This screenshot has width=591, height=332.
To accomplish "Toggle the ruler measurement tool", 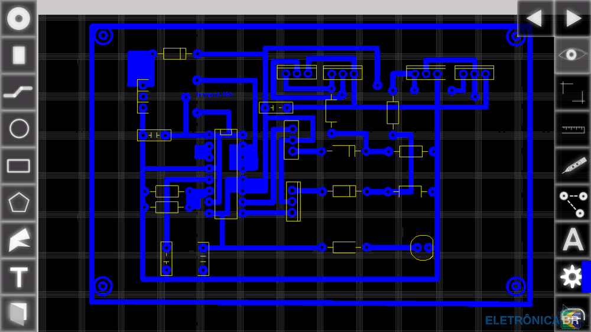I will tap(572, 129).
